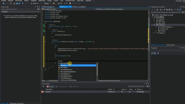The image size is (185, 104).
Task: Click the filter funnel icon in error list
Action: pyautogui.click(x=43, y=86)
